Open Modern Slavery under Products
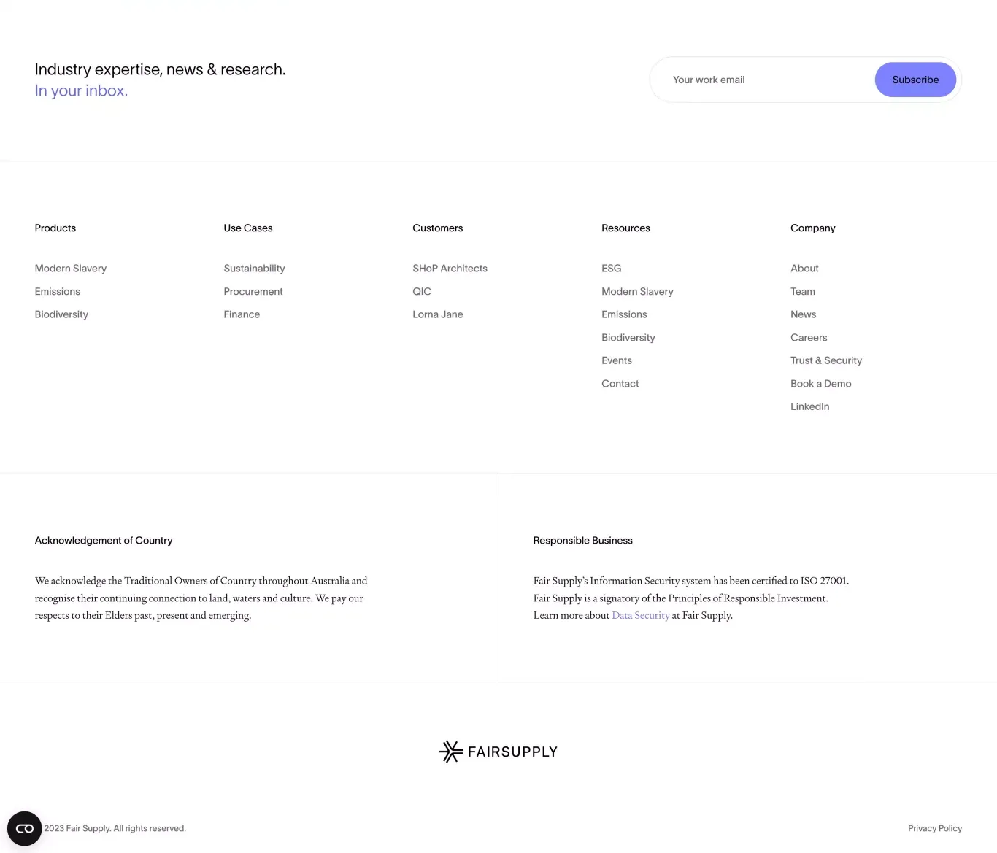997x853 pixels. click(71, 269)
